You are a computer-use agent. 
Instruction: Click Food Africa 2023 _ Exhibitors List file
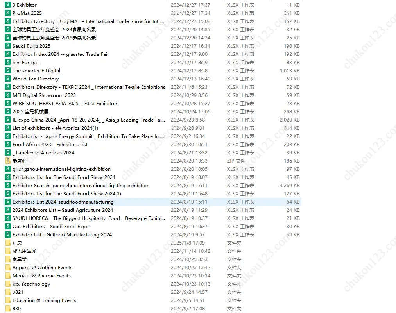click(50, 145)
